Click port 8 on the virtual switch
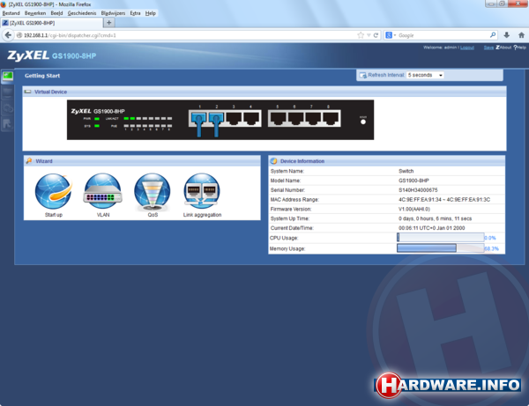 click(328, 119)
